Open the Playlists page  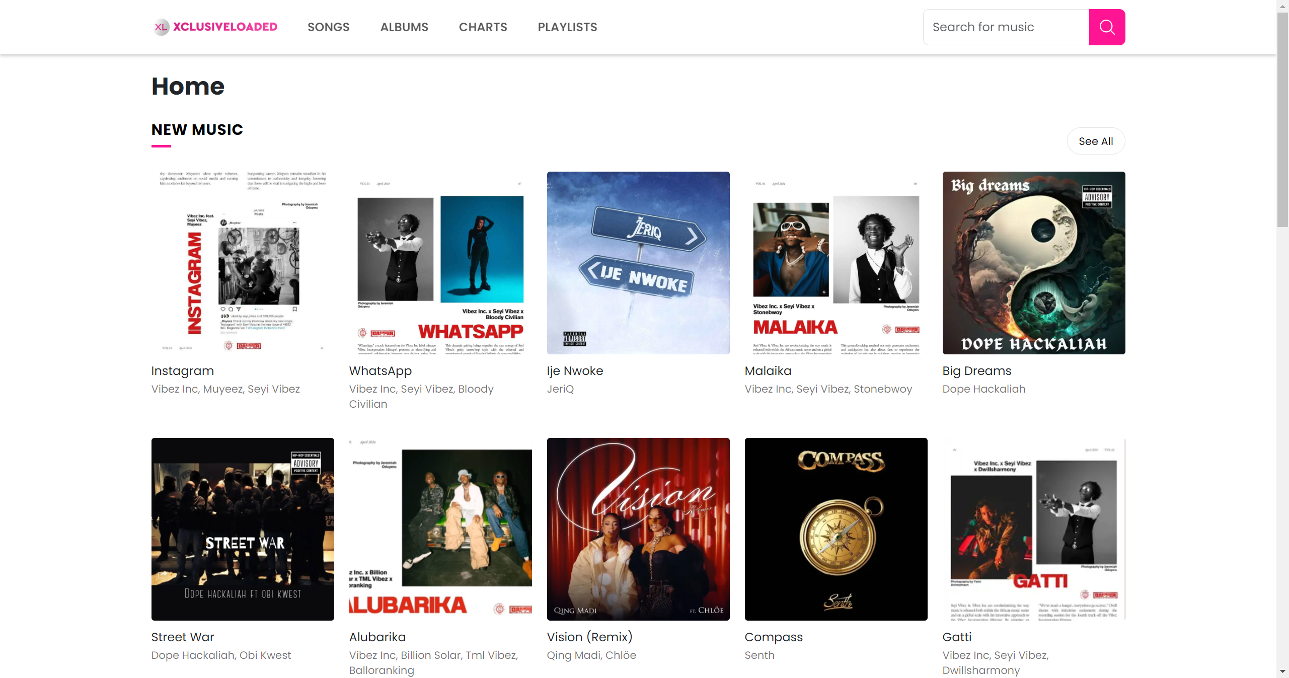pyautogui.click(x=567, y=27)
